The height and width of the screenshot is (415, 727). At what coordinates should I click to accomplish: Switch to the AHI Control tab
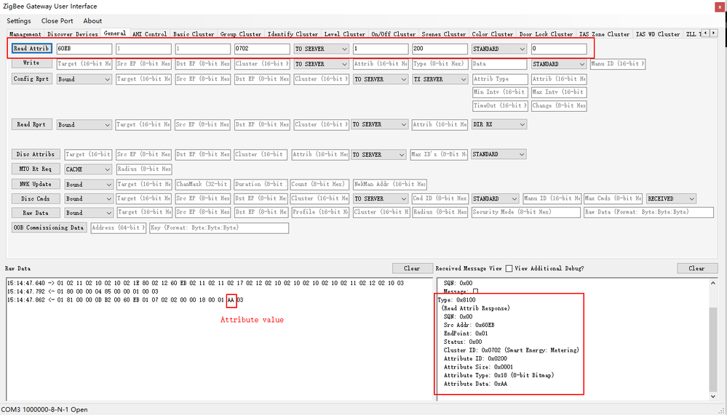tap(150, 34)
